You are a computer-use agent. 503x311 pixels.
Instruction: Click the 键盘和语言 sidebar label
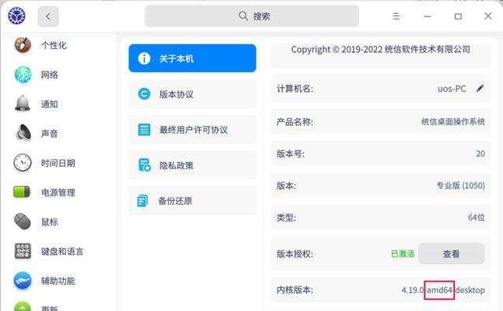[x=62, y=251]
